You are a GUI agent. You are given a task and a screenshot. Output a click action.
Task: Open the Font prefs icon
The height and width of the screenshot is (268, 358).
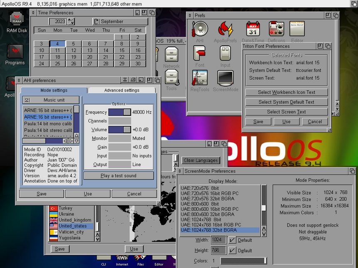200,56
